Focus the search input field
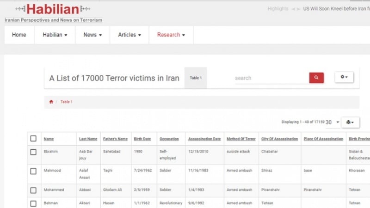 tap(271, 78)
